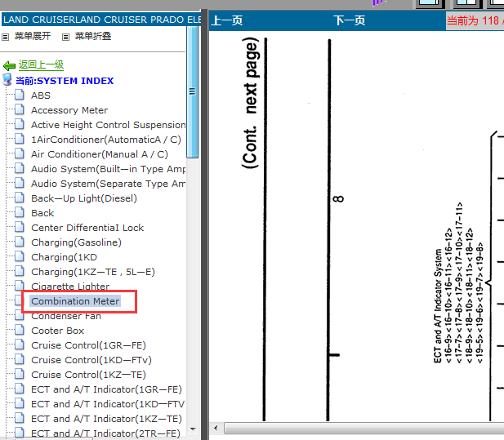Screen dimensions: 504x440
Task: Click page icon beside Charging(1KD
Action: click(20, 256)
